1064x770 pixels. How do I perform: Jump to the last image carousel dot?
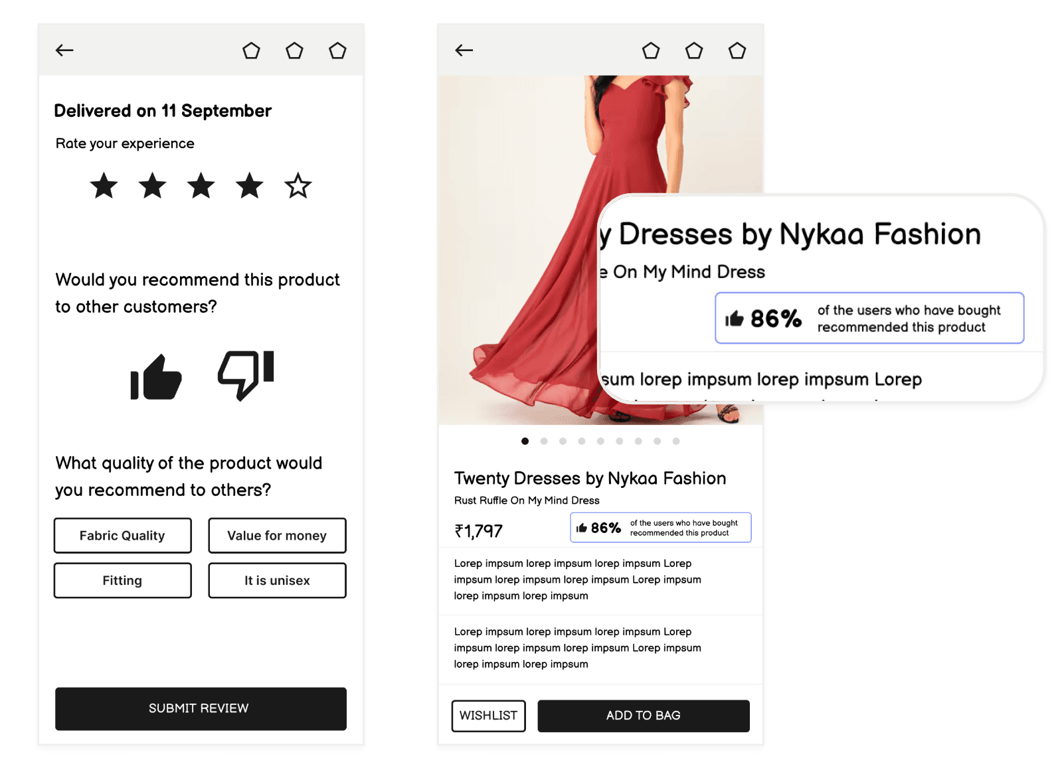point(676,441)
